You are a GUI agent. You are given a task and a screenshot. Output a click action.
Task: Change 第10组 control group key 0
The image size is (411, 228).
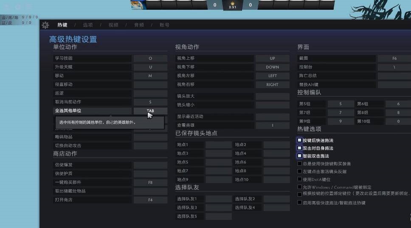[398, 121]
